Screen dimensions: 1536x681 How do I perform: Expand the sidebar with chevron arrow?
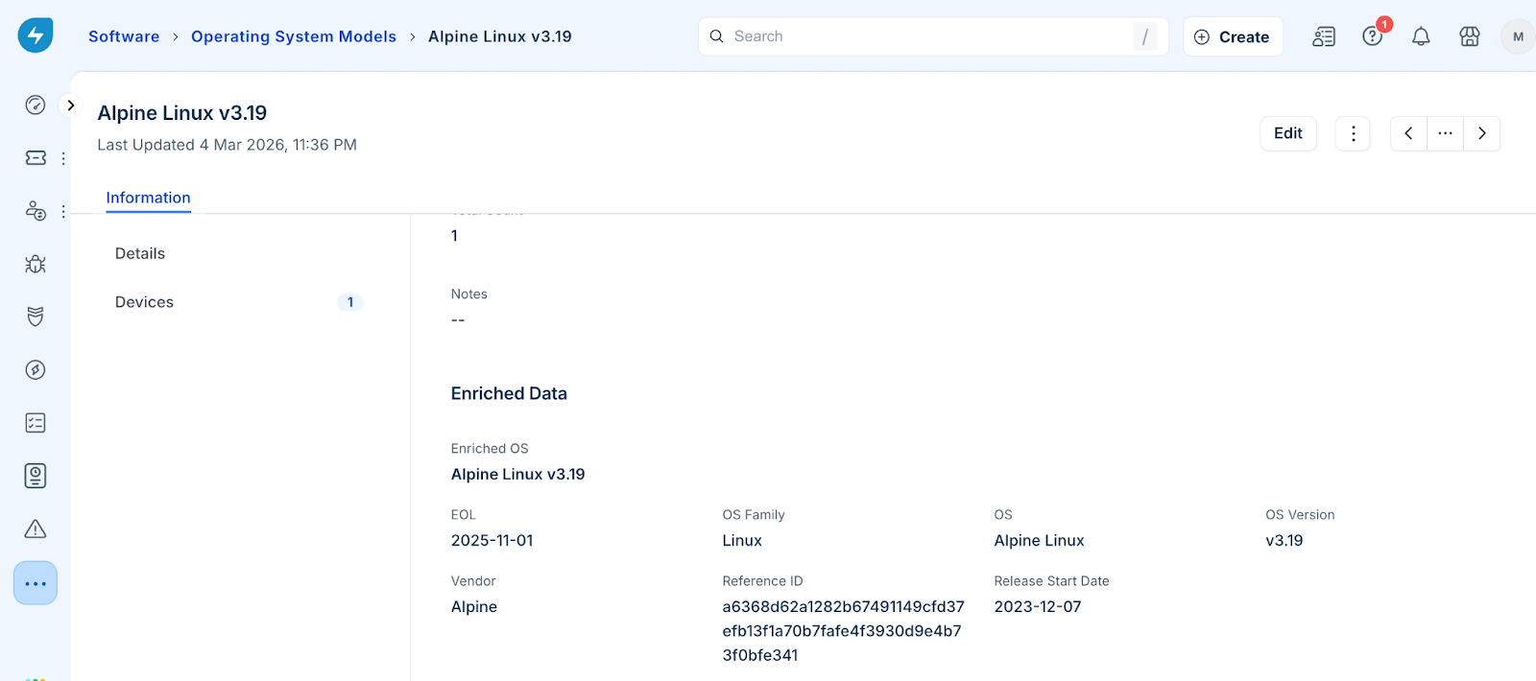tap(70, 106)
